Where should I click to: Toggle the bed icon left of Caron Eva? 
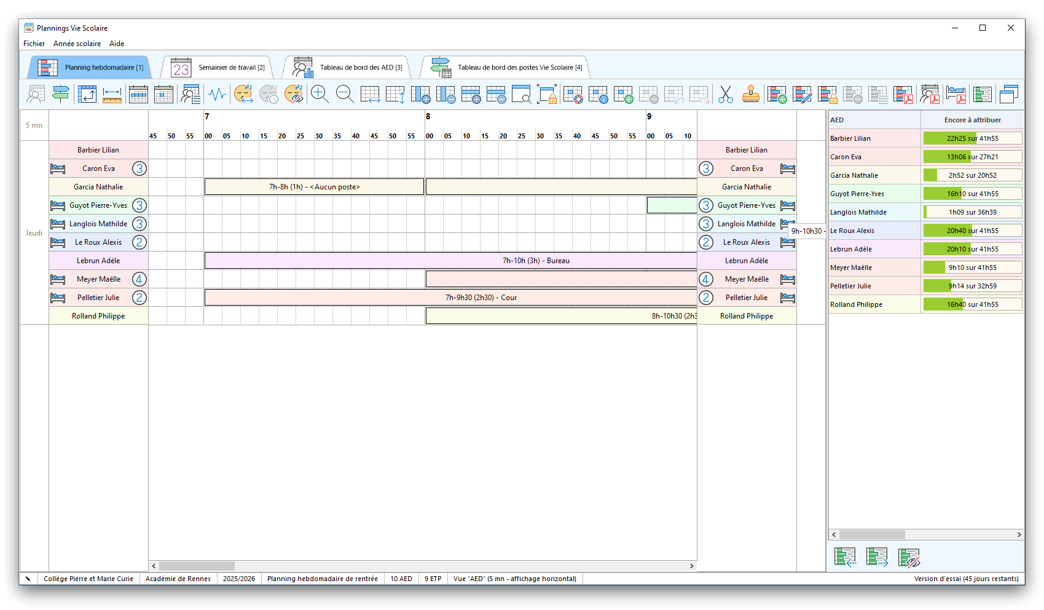58,168
